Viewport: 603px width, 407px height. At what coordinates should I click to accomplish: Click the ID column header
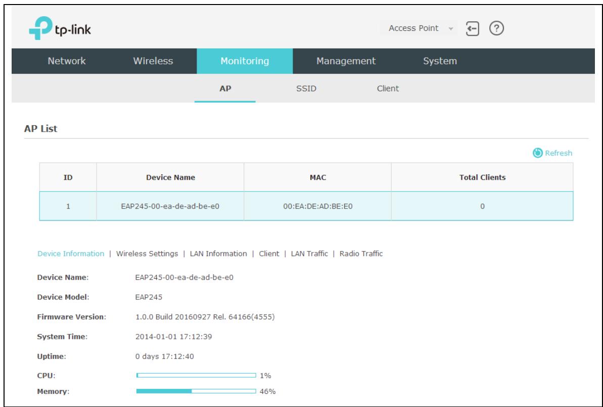pyautogui.click(x=68, y=177)
